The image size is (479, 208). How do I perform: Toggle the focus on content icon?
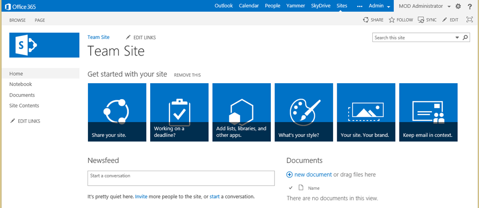[x=470, y=20]
